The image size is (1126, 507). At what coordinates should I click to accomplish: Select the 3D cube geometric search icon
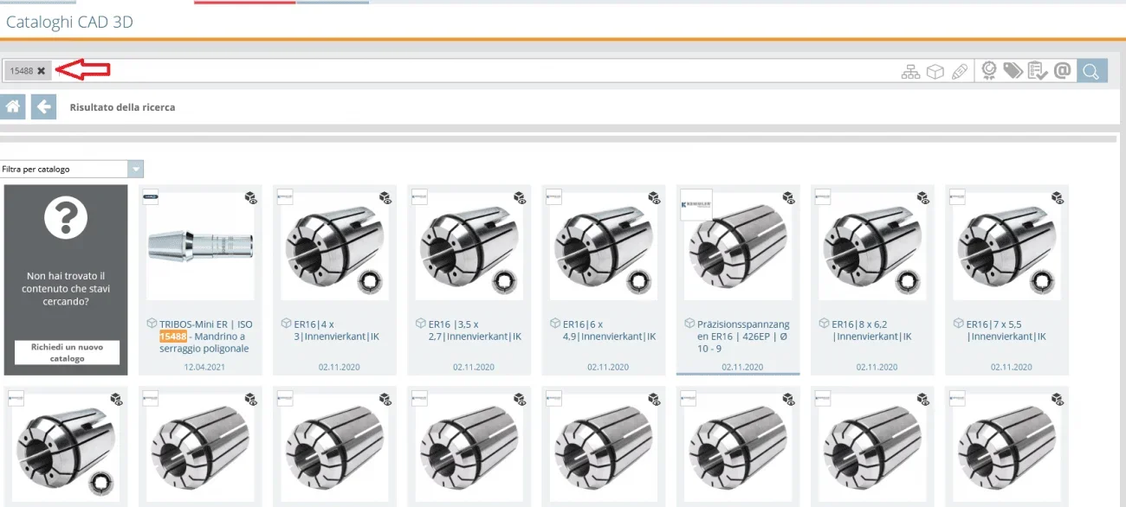[935, 72]
